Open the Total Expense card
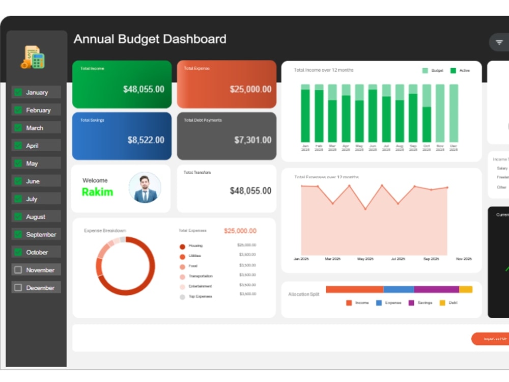 [x=227, y=85]
